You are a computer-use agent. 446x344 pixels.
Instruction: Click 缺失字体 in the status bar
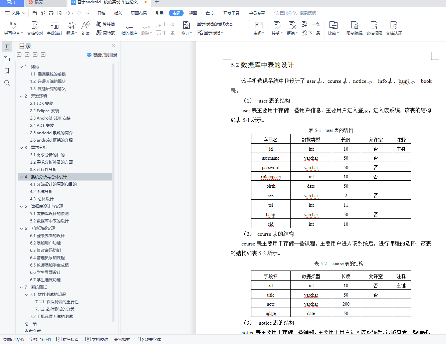point(150,339)
